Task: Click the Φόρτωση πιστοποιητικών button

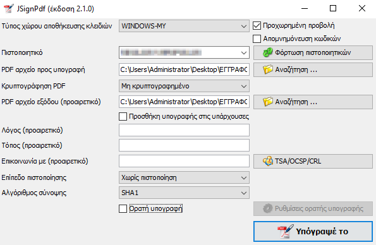Action: tap(313, 52)
